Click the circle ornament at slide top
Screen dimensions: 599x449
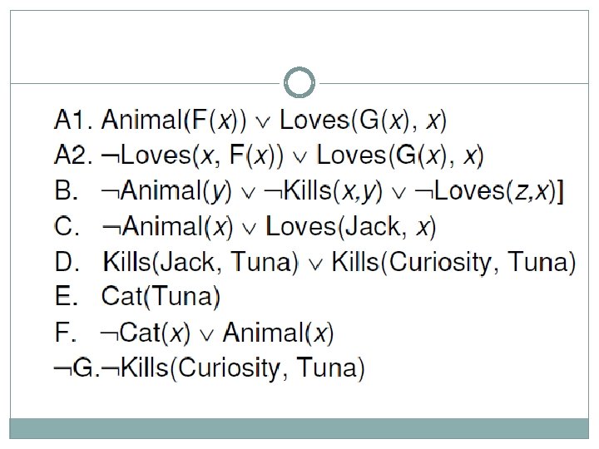pos(299,82)
